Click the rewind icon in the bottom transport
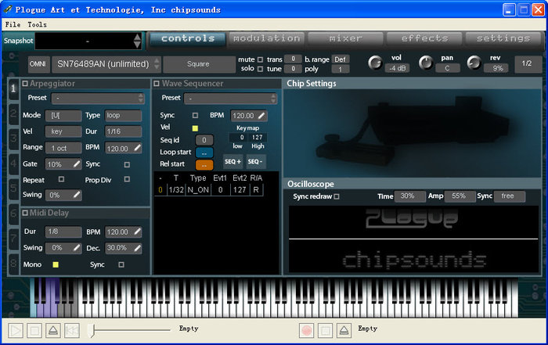Screen dimensions: 548x345 pyautogui.click(x=71, y=331)
